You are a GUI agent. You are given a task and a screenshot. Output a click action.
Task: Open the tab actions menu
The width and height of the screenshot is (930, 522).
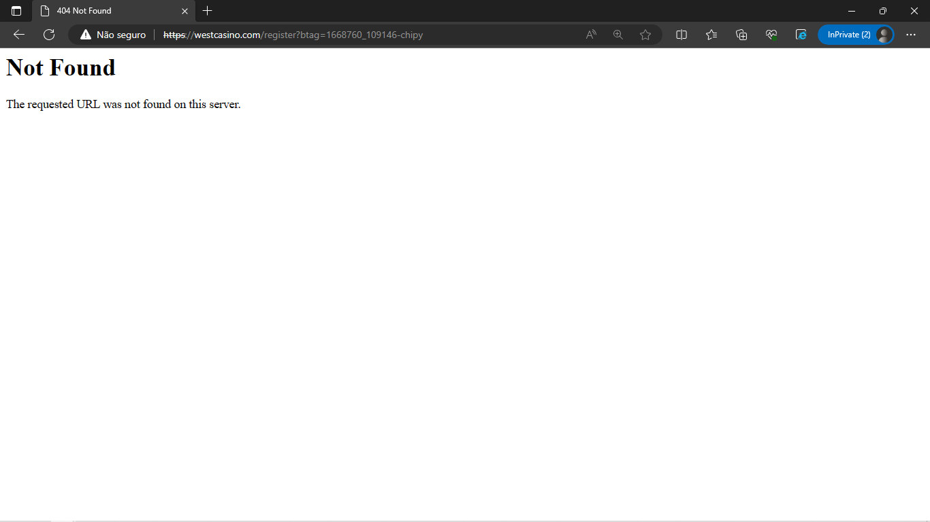point(16,11)
